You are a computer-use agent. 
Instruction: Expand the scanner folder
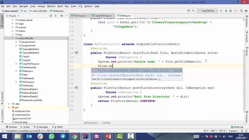coord(12,27)
